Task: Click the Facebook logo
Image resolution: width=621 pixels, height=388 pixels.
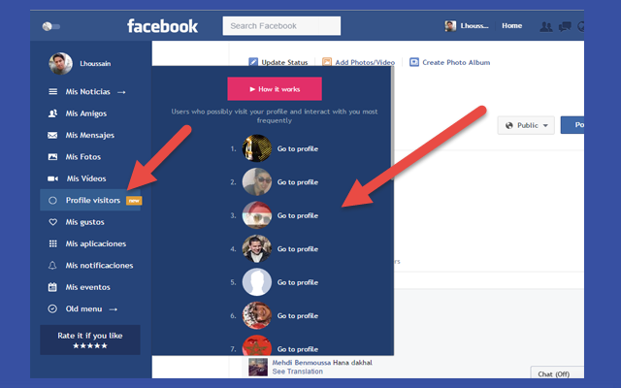Action: (162, 26)
